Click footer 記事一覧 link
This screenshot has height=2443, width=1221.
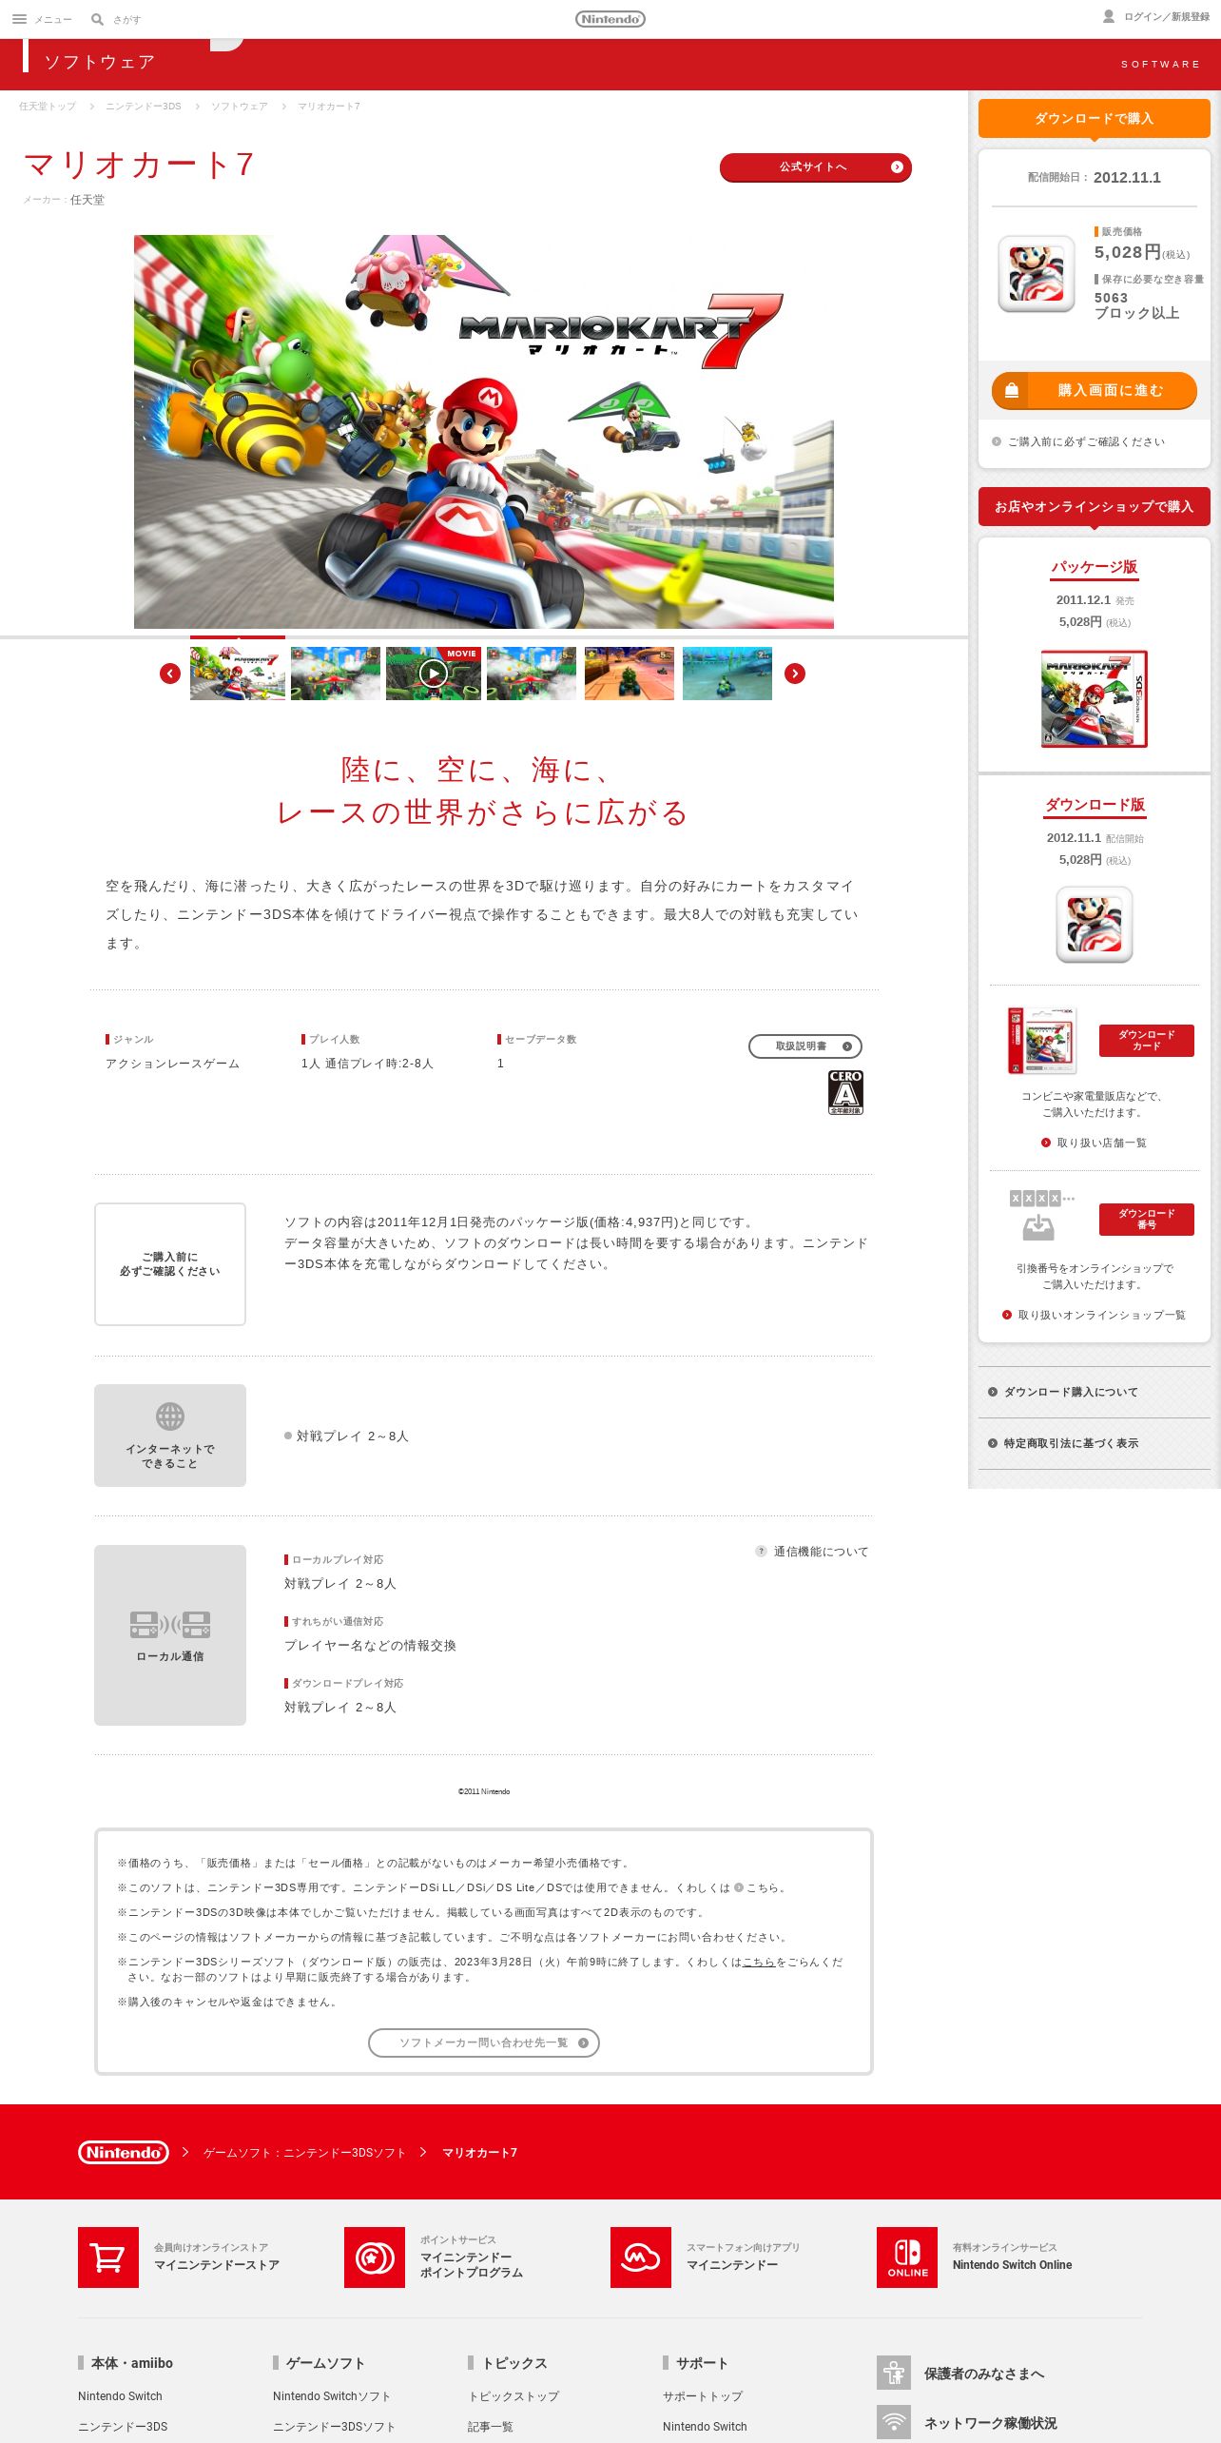point(491,2427)
